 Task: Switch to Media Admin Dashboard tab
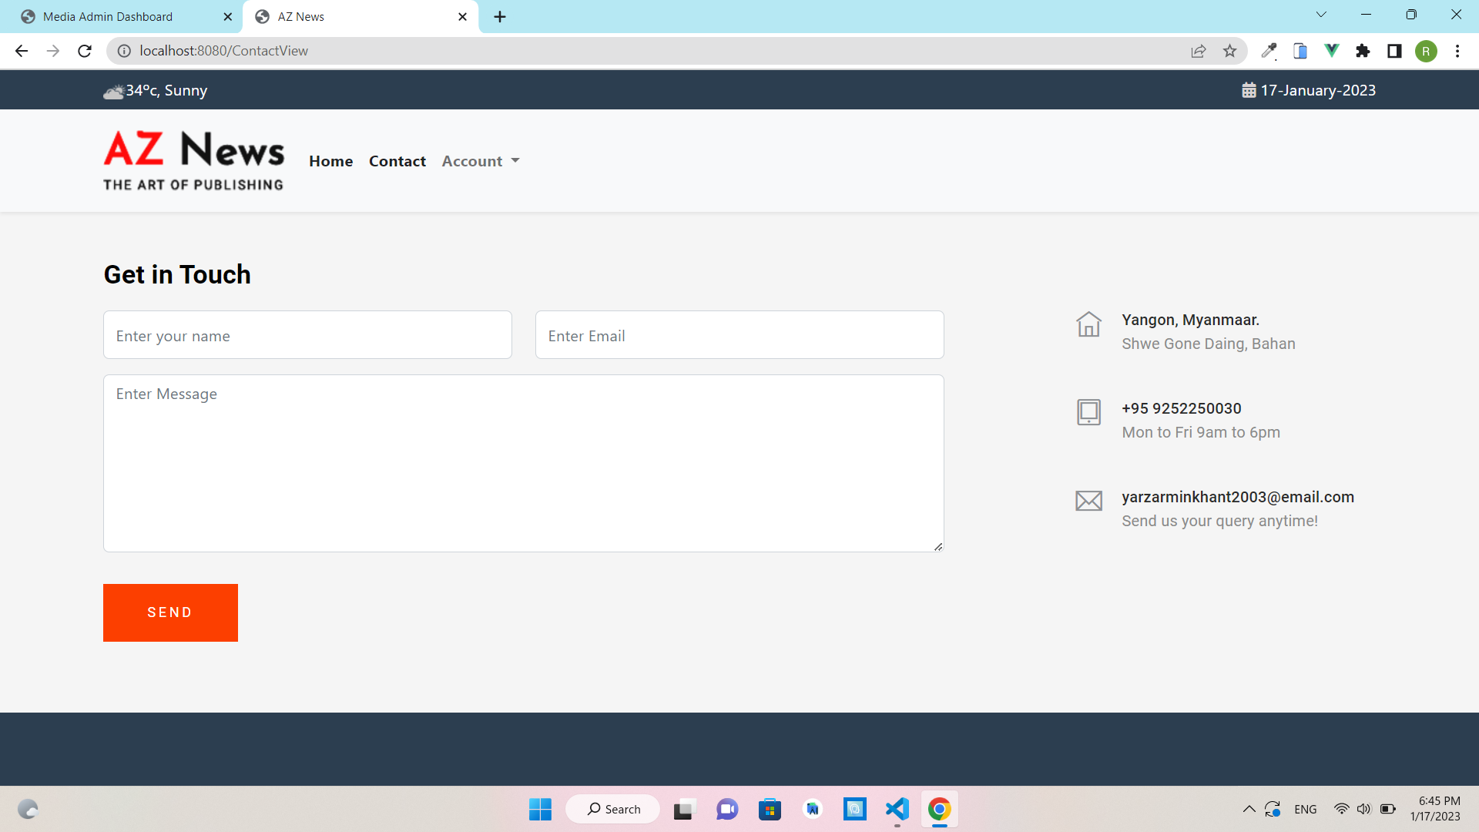tap(108, 16)
